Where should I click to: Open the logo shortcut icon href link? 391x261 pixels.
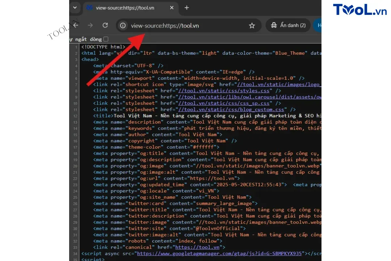pos(279,84)
